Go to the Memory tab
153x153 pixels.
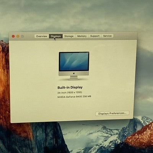[x=82, y=36]
